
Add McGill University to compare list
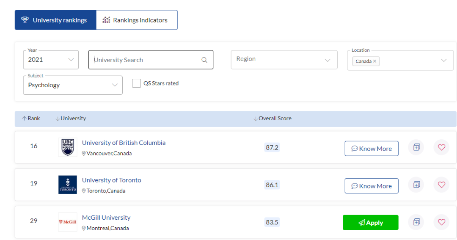(x=416, y=222)
